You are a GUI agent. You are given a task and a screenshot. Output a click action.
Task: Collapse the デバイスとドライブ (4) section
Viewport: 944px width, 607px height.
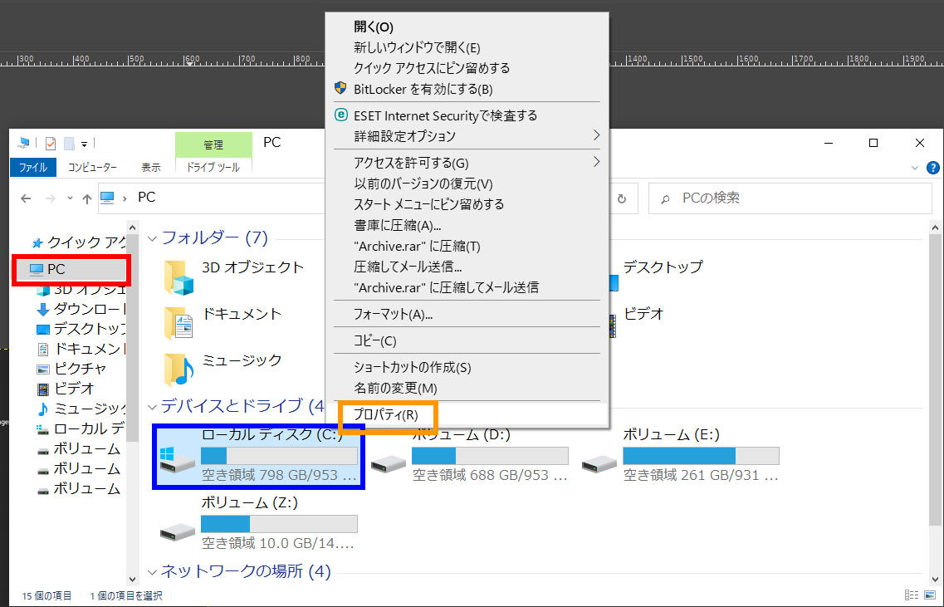click(x=153, y=406)
